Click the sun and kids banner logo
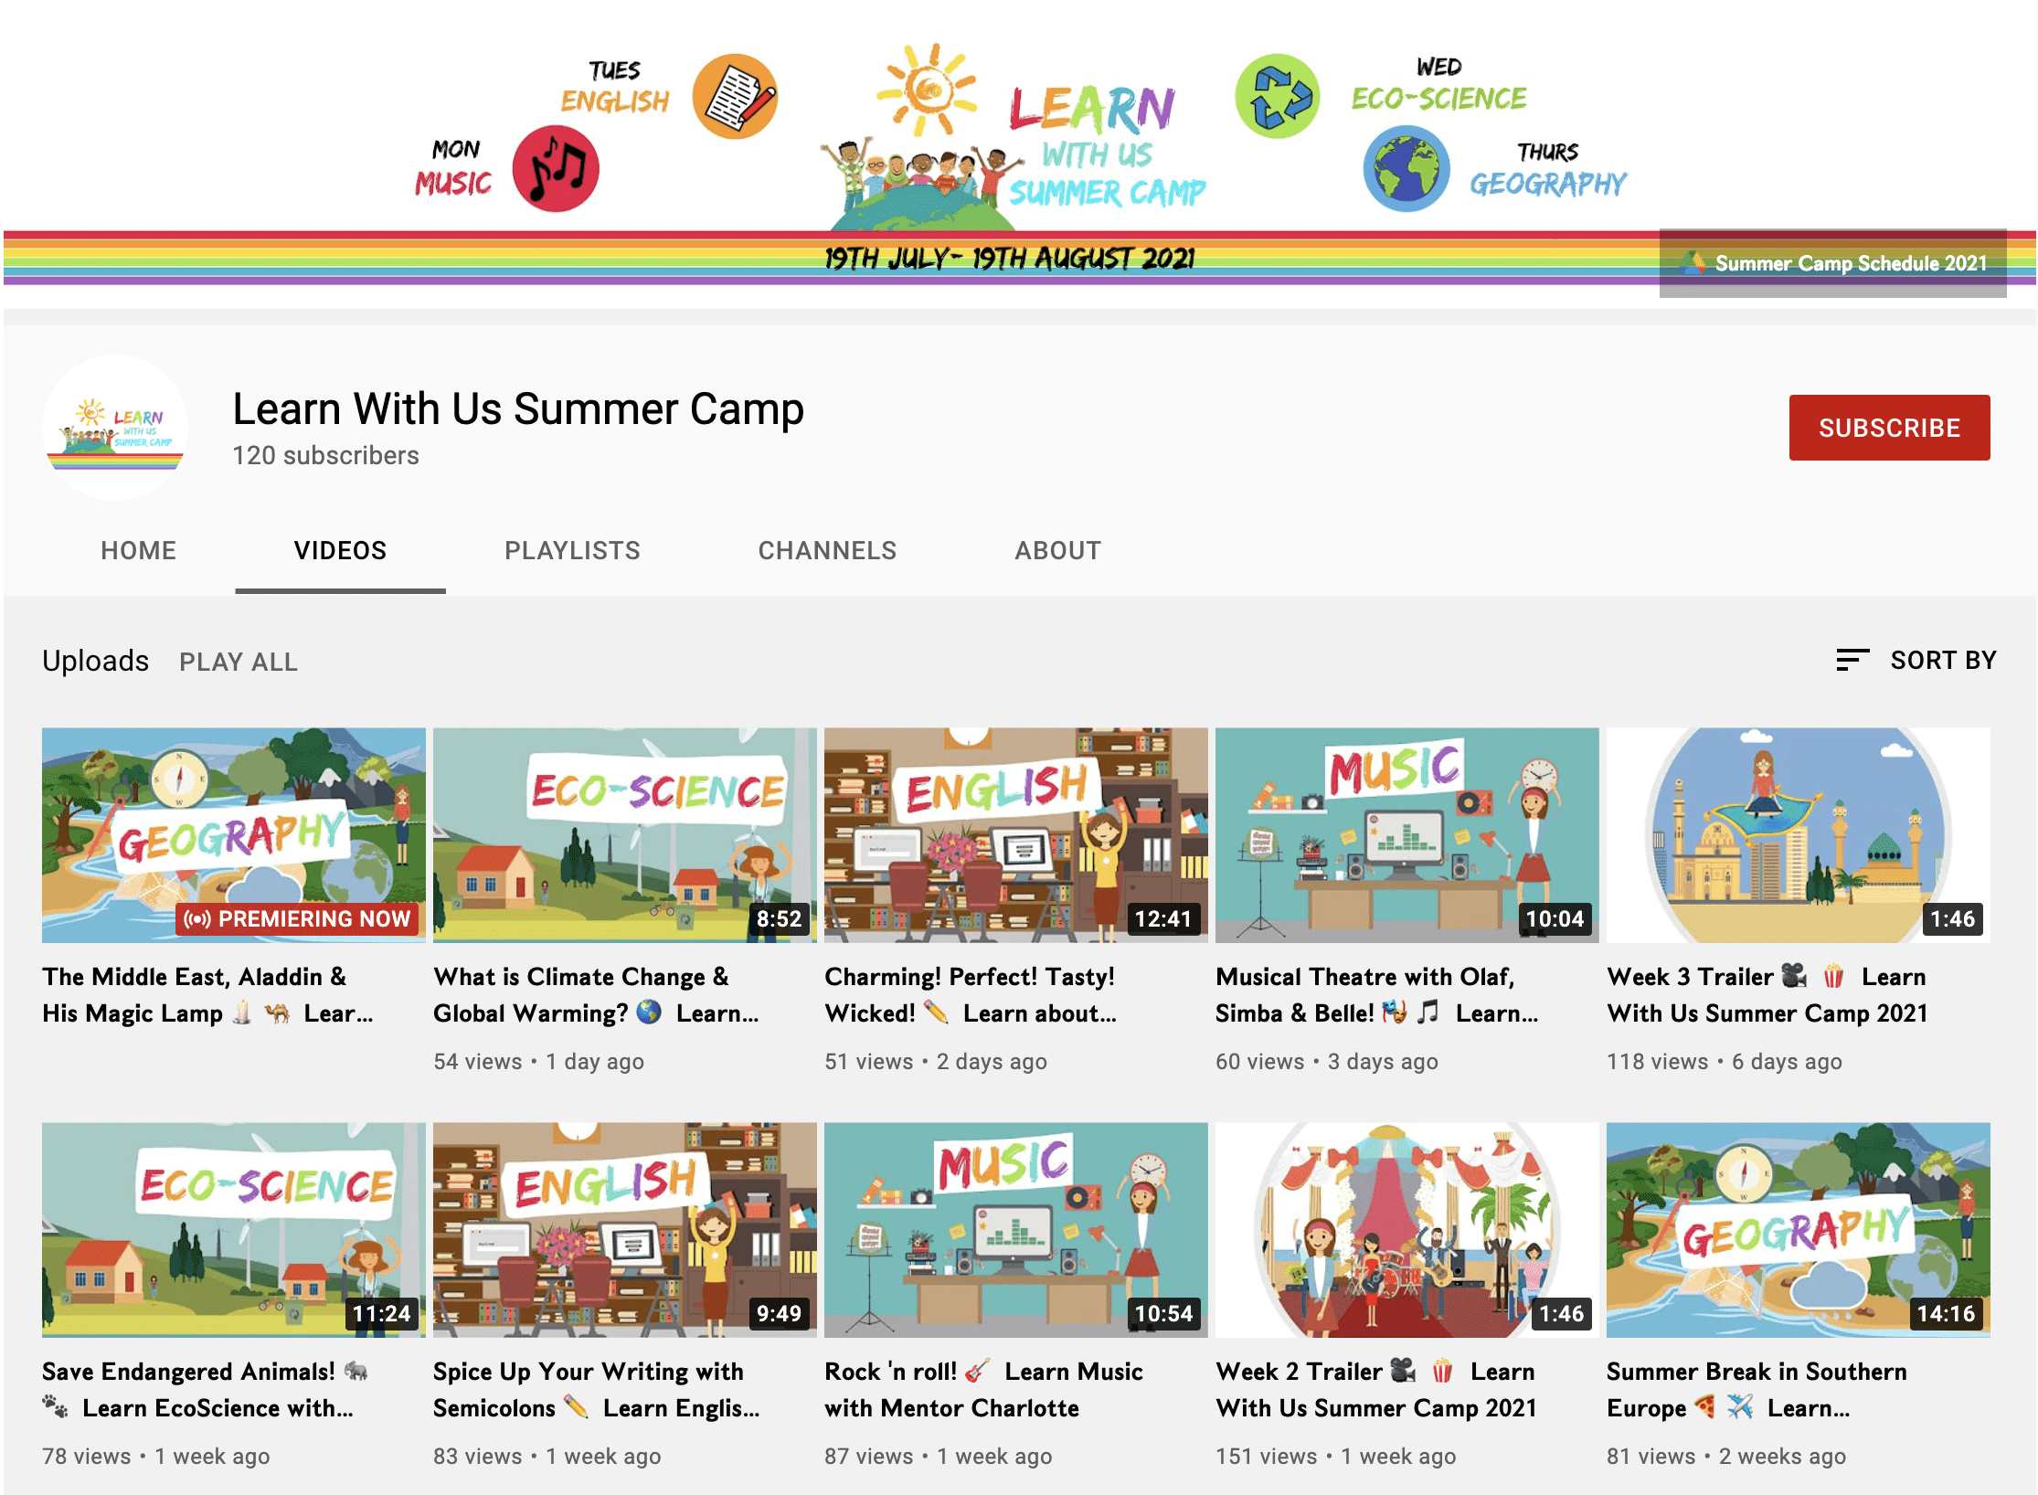The width and height of the screenshot is (2038, 1495). tap(923, 137)
